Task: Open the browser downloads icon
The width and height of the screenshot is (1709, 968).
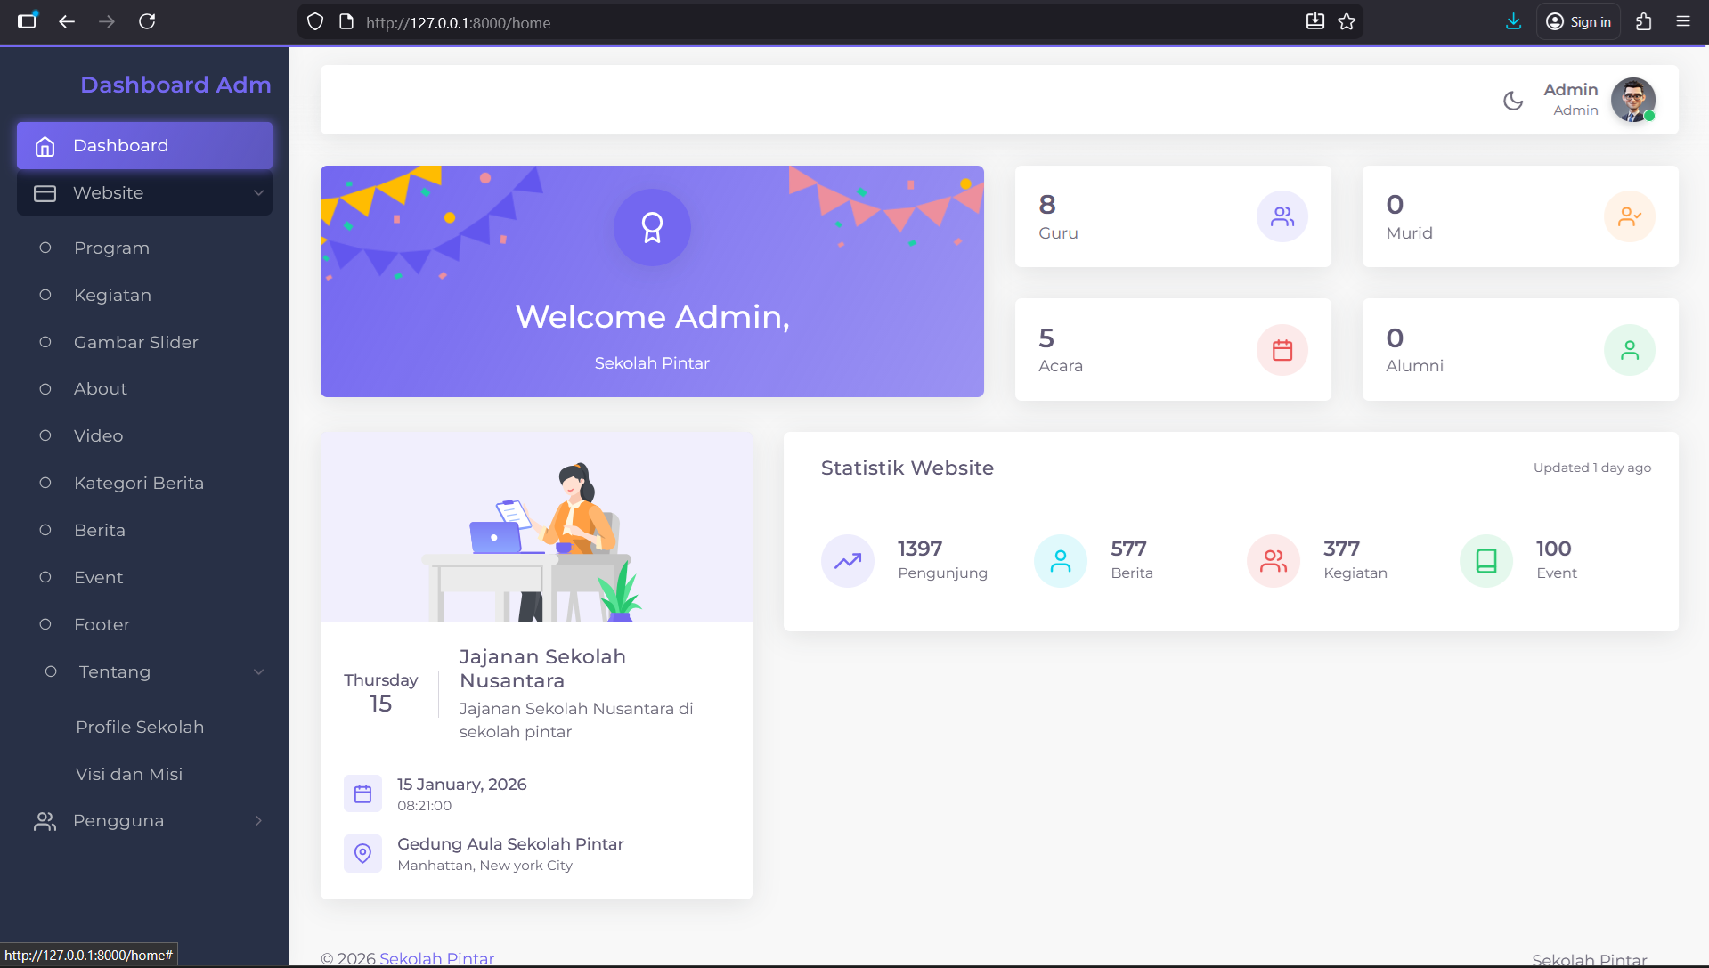Action: [x=1513, y=21]
